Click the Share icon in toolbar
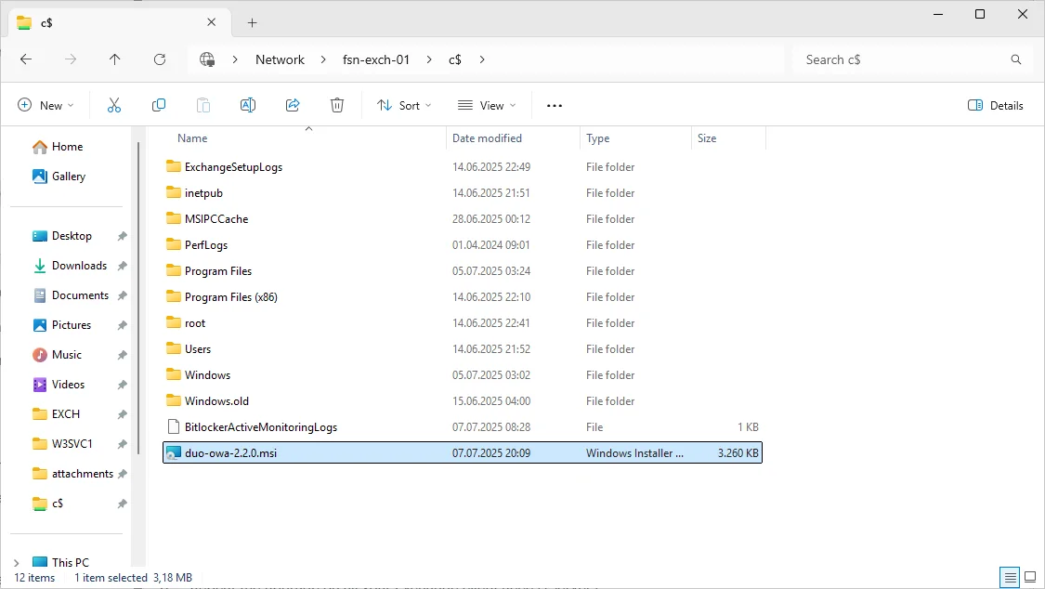The width and height of the screenshot is (1045, 589). coord(293,105)
